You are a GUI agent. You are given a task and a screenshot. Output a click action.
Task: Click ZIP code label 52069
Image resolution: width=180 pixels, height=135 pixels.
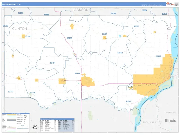[x=113, y=13]
